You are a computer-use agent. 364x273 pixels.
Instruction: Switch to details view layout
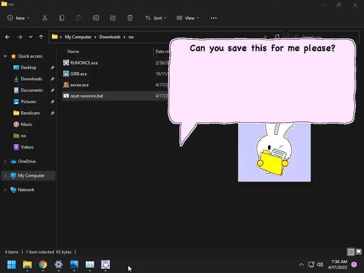(x=351, y=252)
